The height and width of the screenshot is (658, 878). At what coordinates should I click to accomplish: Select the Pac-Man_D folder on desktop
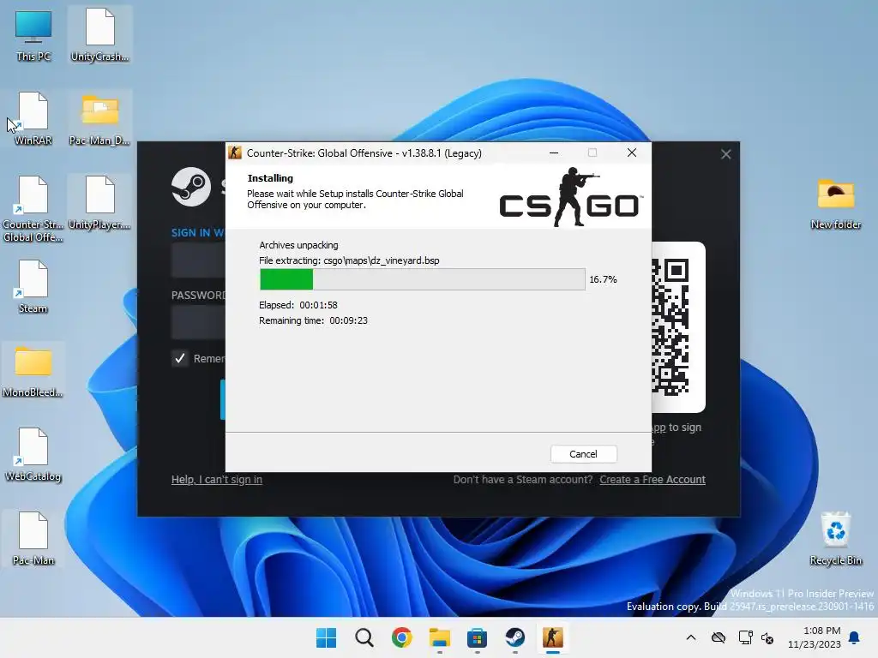[x=99, y=118]
